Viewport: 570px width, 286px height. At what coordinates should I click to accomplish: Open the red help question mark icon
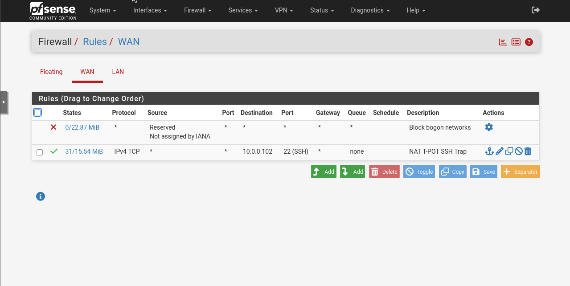[x=529, y=42]
